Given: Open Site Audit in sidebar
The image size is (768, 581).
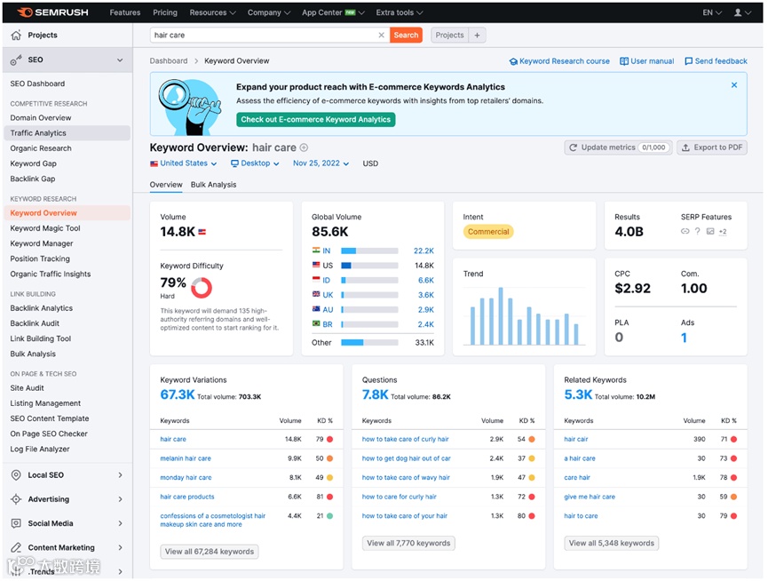Looking at the screenshot, I should pos(27,388).
